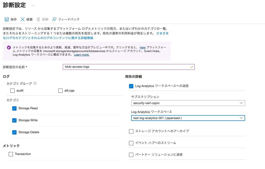Screen dimensions: 265x169
Task: Open the 'here' link in banner
Action: click(142, 48)
